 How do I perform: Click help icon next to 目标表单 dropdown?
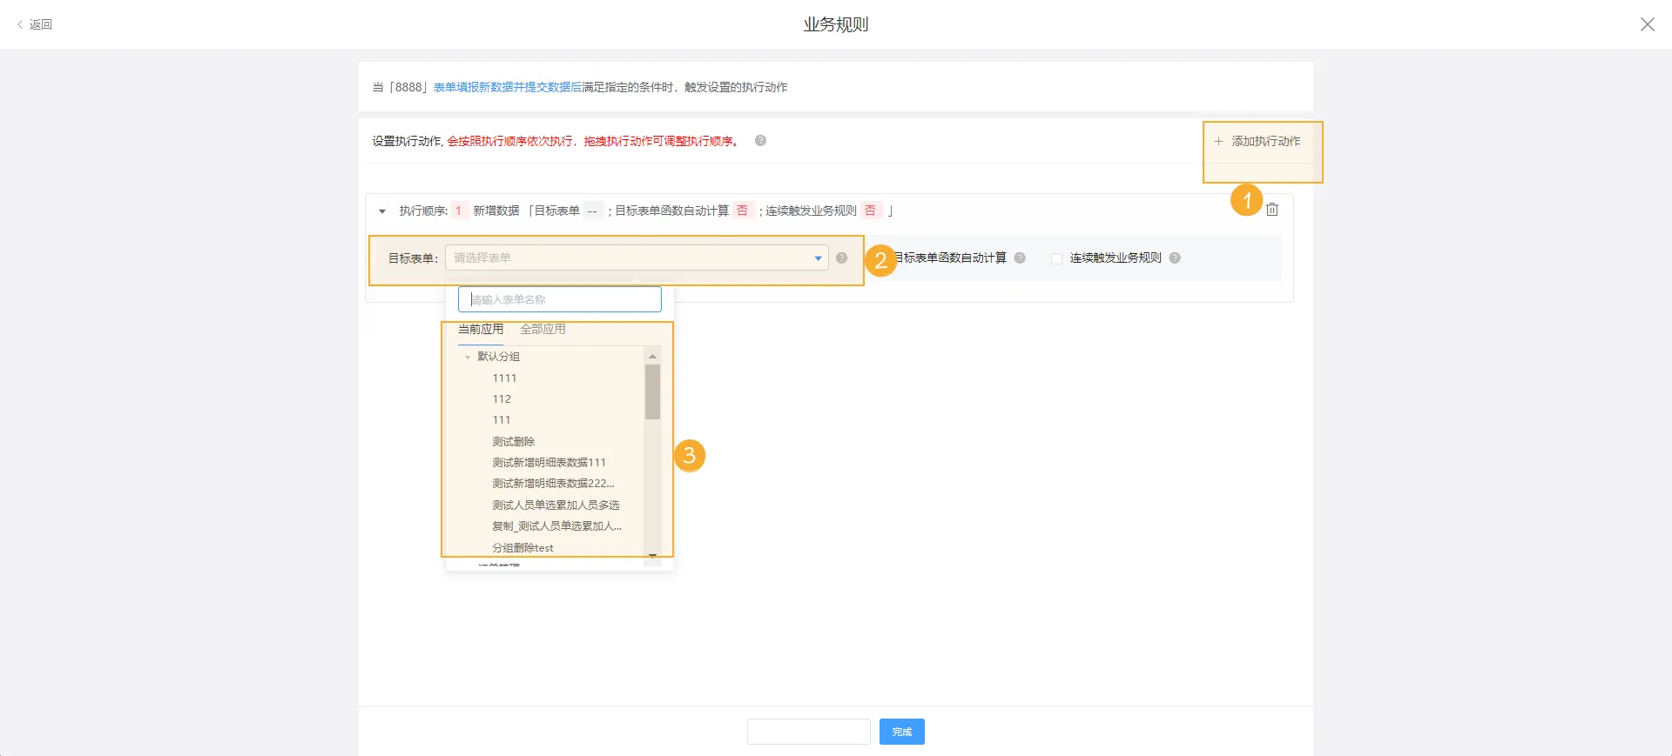click(841, 258)
